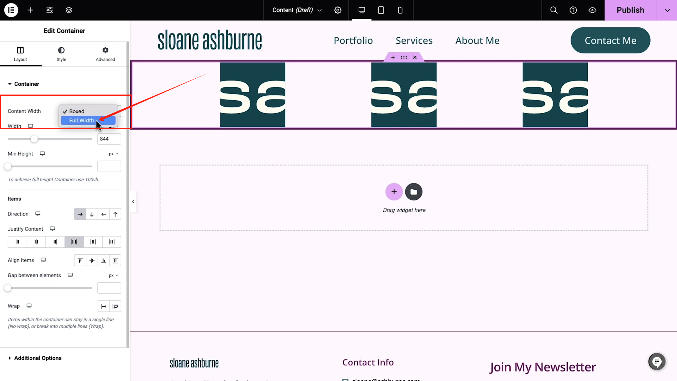This screenshot has width=677, height=381.
Task: Select space-between justify content option
Action: (74, 242)
